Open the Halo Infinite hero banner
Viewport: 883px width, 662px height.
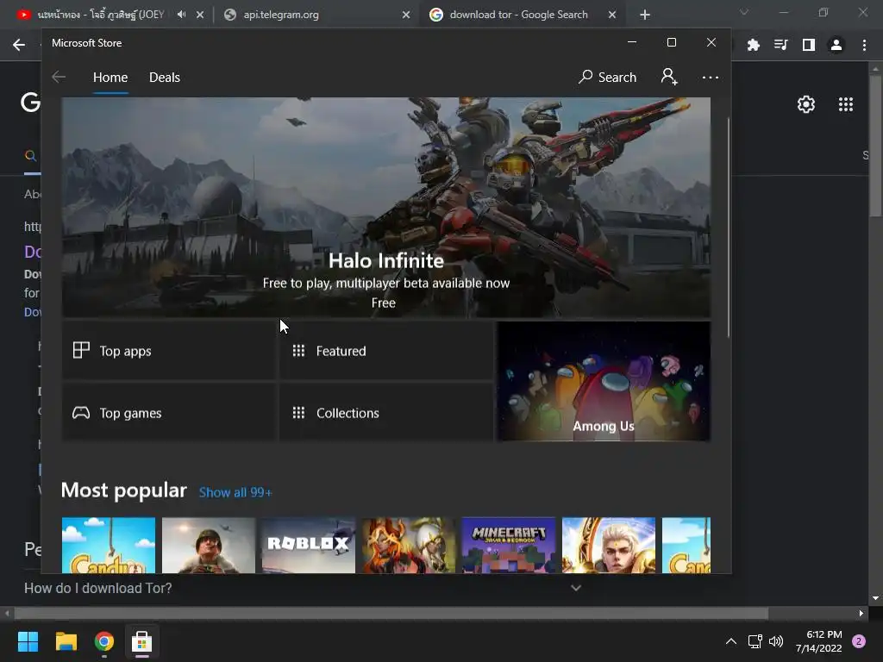click(386, 207)
